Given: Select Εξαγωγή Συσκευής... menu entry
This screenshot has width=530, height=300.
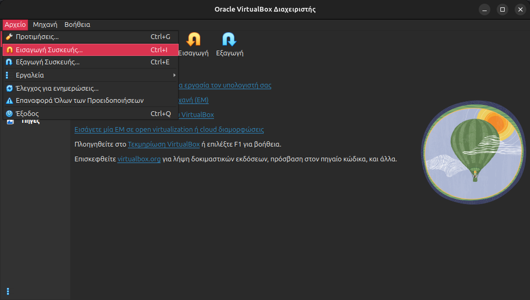Looking at the screenshot, I should pos(90,62).
